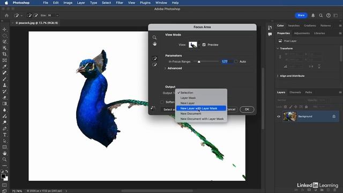This screenshot has height=193, width=343.
Task: Select the Elliptical Marquee tool
Action: click(4, 35)
